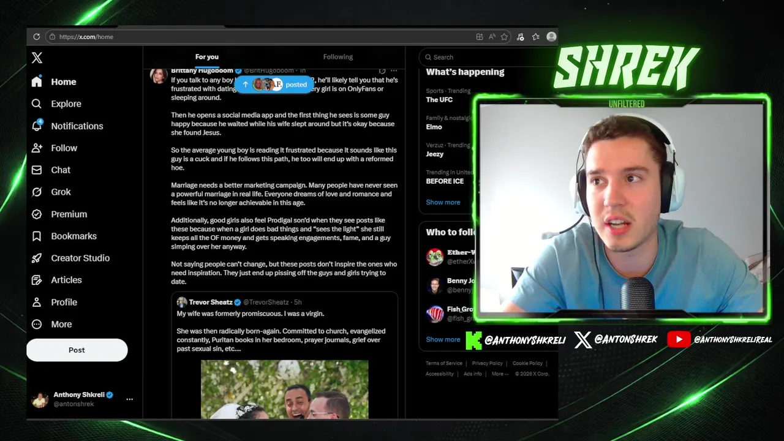Click @TrevorSheatz handle text
The image size is (784, 441).
[266, 302]
